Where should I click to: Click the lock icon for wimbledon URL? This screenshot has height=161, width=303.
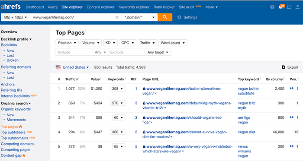(x=144, y=147)
